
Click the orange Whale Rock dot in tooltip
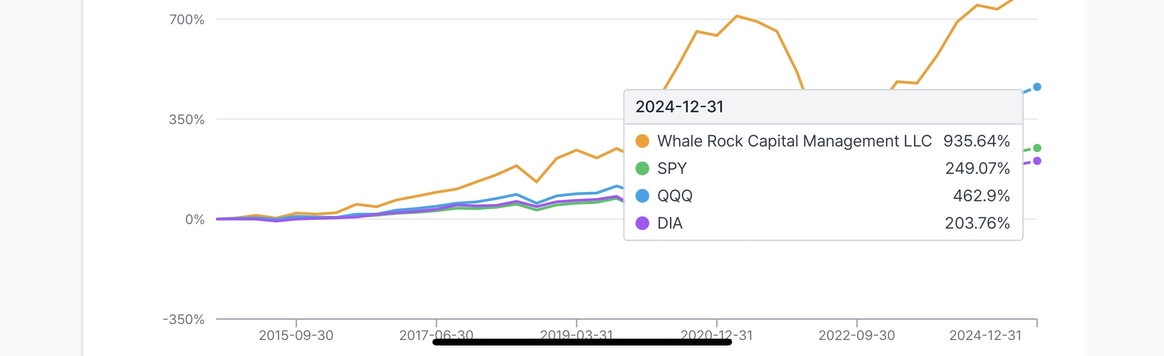(642, 141)
